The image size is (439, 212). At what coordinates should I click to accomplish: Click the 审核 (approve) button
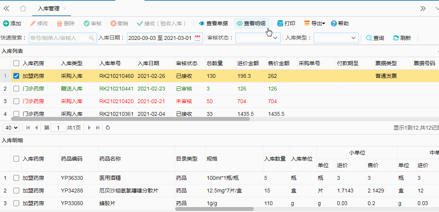pyautogui.click(x=93, y=23)
